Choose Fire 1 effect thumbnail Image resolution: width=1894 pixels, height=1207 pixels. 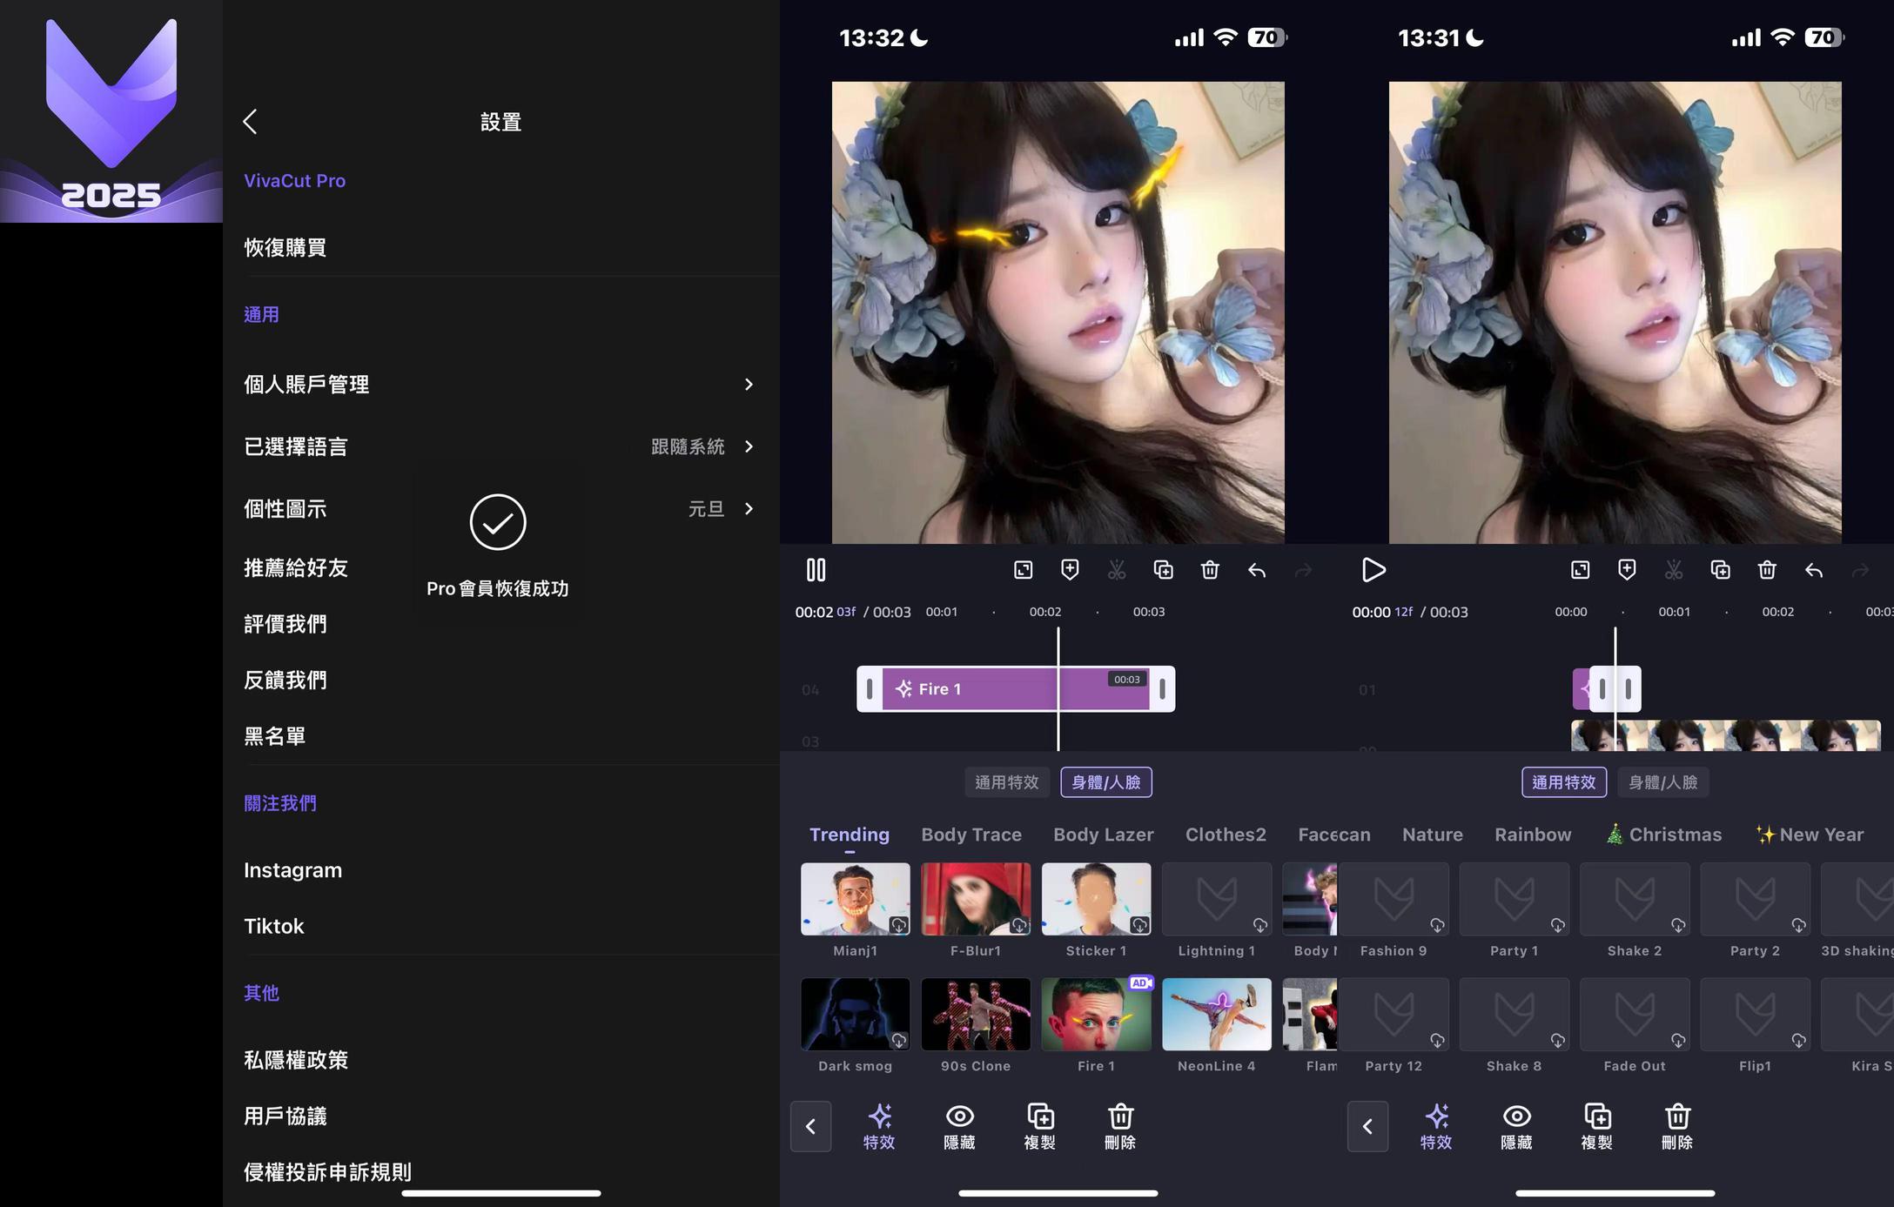(x=1096, y=1015)
